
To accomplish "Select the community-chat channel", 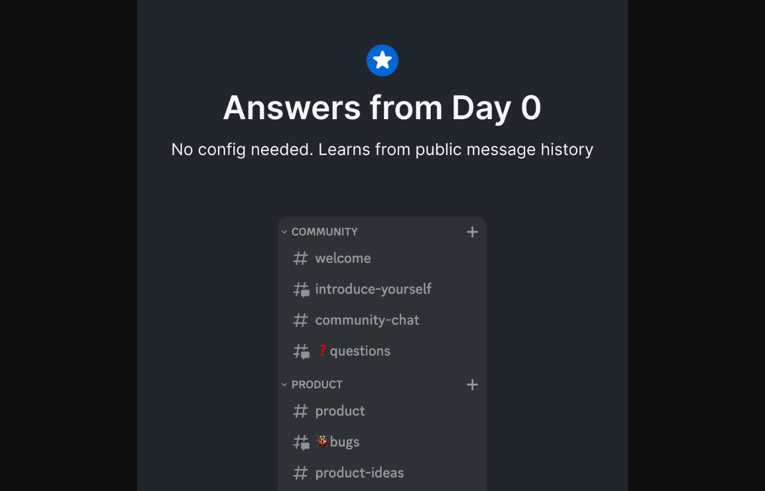I will (367, 320).
